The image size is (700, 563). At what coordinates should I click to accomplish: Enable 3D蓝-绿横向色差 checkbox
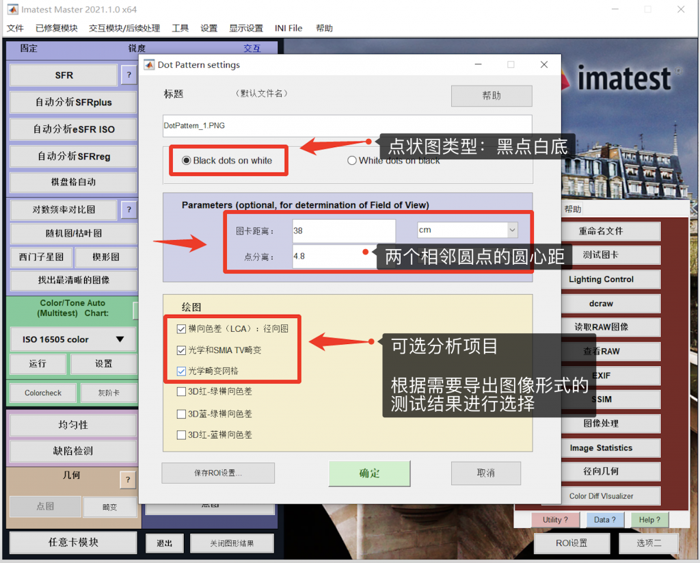[181, 414]
